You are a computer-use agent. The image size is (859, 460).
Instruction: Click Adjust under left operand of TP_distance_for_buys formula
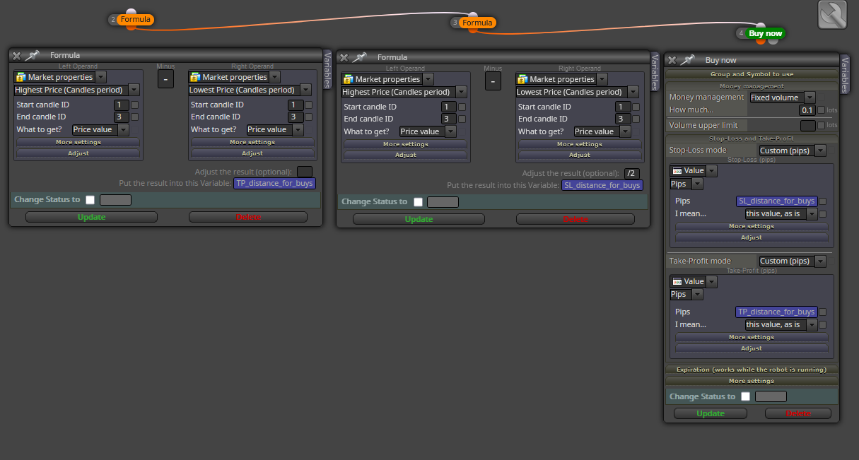pos(78,153)
